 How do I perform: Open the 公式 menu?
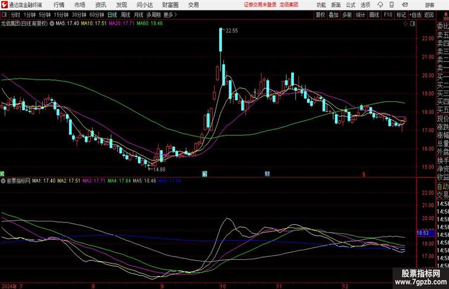click(x=350, y=5)
